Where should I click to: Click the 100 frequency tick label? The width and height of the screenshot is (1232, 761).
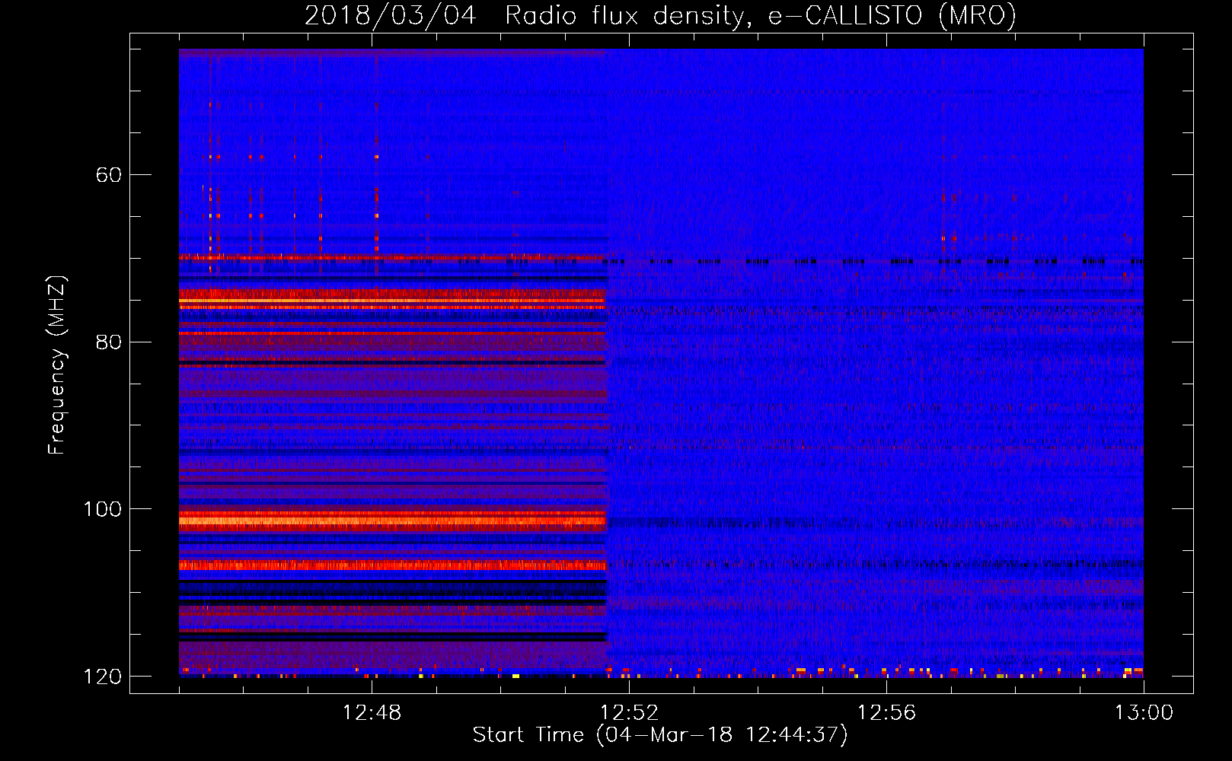[101, 509]
